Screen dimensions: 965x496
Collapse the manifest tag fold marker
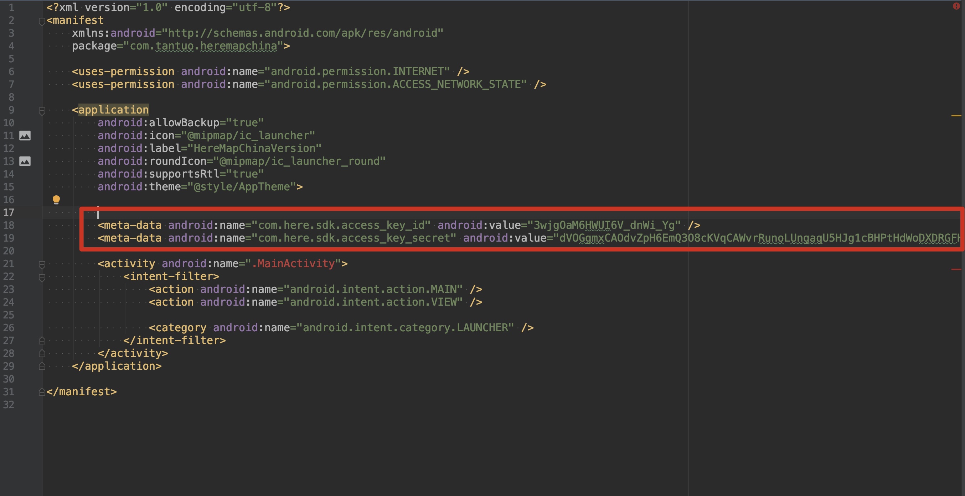[42, 21]
